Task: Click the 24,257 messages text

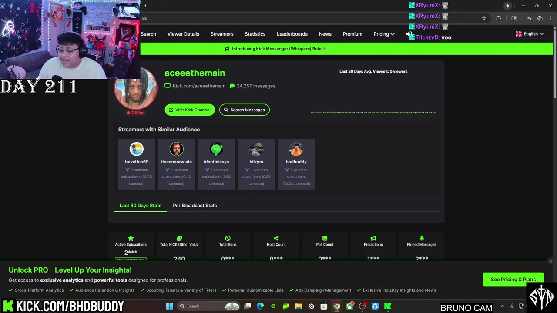Action: [256, 86]
